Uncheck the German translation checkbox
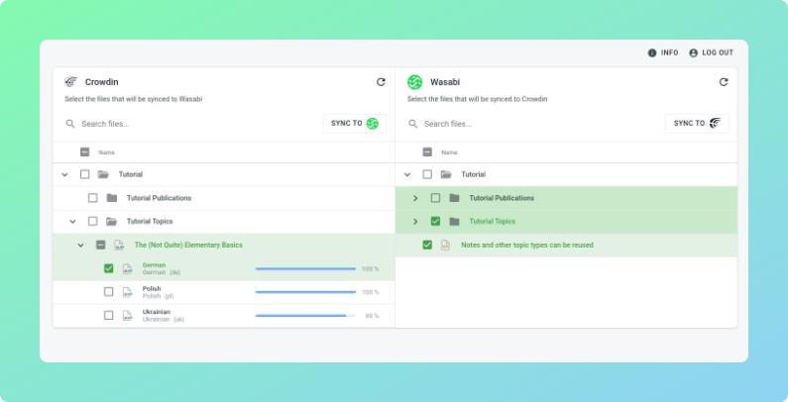This screenshot has width=788, height=402. (109, 268)
